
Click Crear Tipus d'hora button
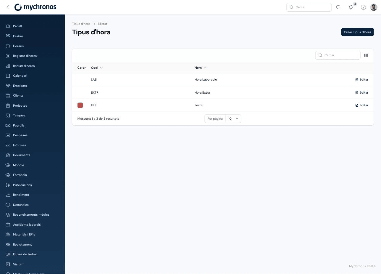click(x=357, y=32)
